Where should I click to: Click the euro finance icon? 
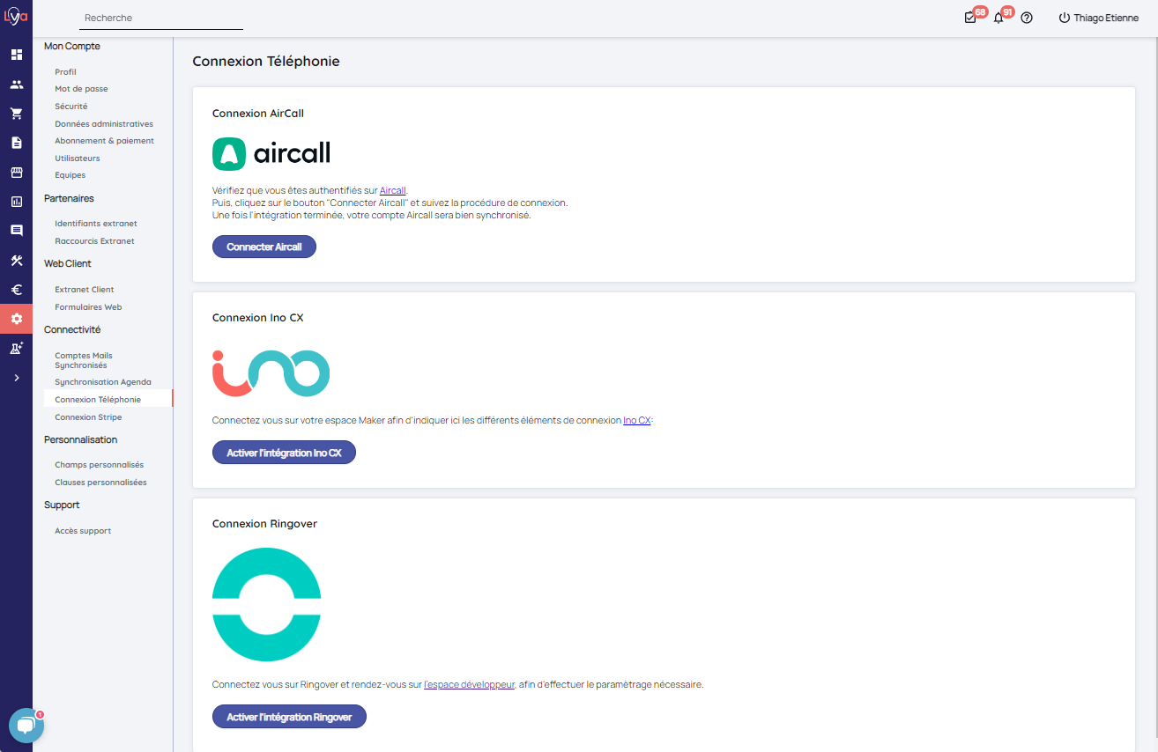click(x=16, y=290)
